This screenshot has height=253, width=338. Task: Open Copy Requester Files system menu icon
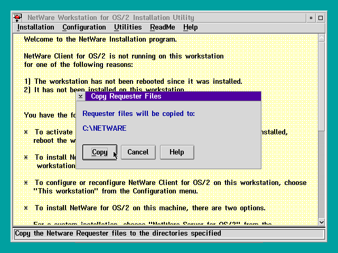81,96
